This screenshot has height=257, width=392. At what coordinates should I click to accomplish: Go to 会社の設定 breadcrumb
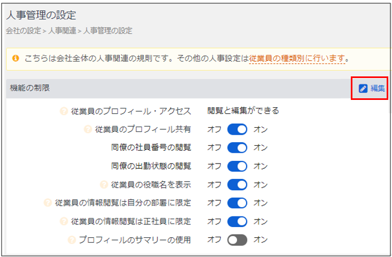click(x=23, y=31)
